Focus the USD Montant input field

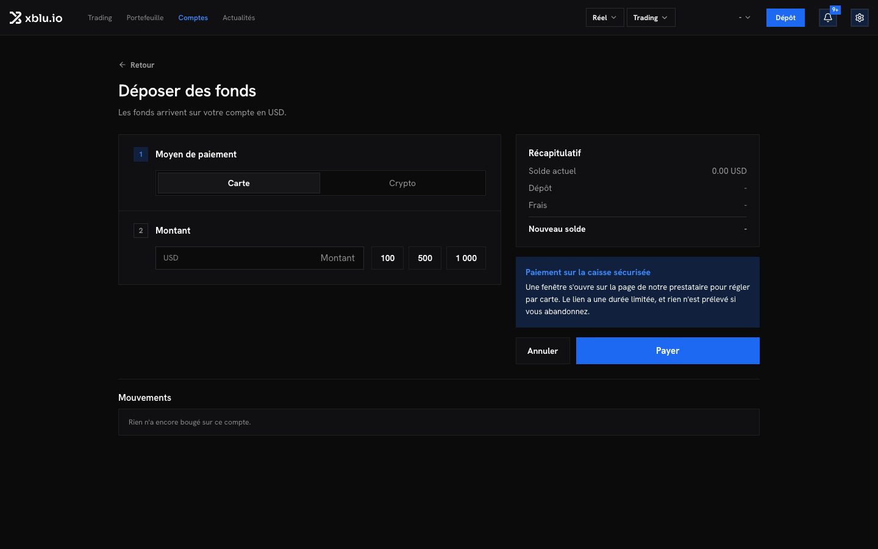(260, 258)
